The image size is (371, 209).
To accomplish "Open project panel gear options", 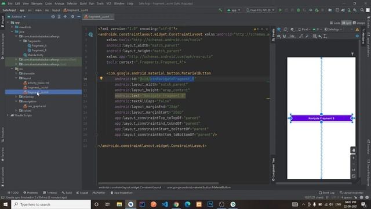I will [x=72, y=17].
